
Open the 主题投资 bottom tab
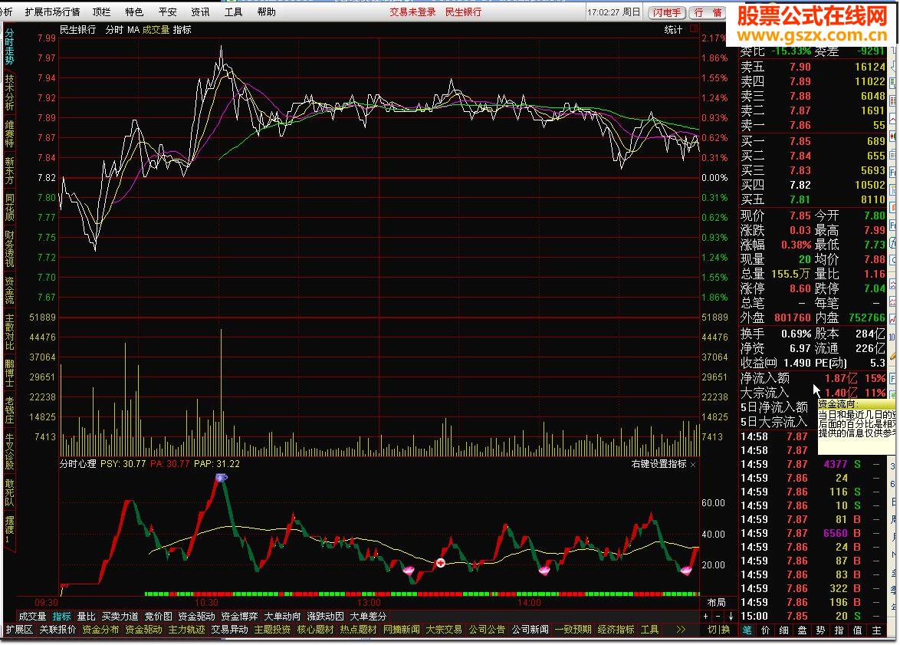tap(272, 630)
